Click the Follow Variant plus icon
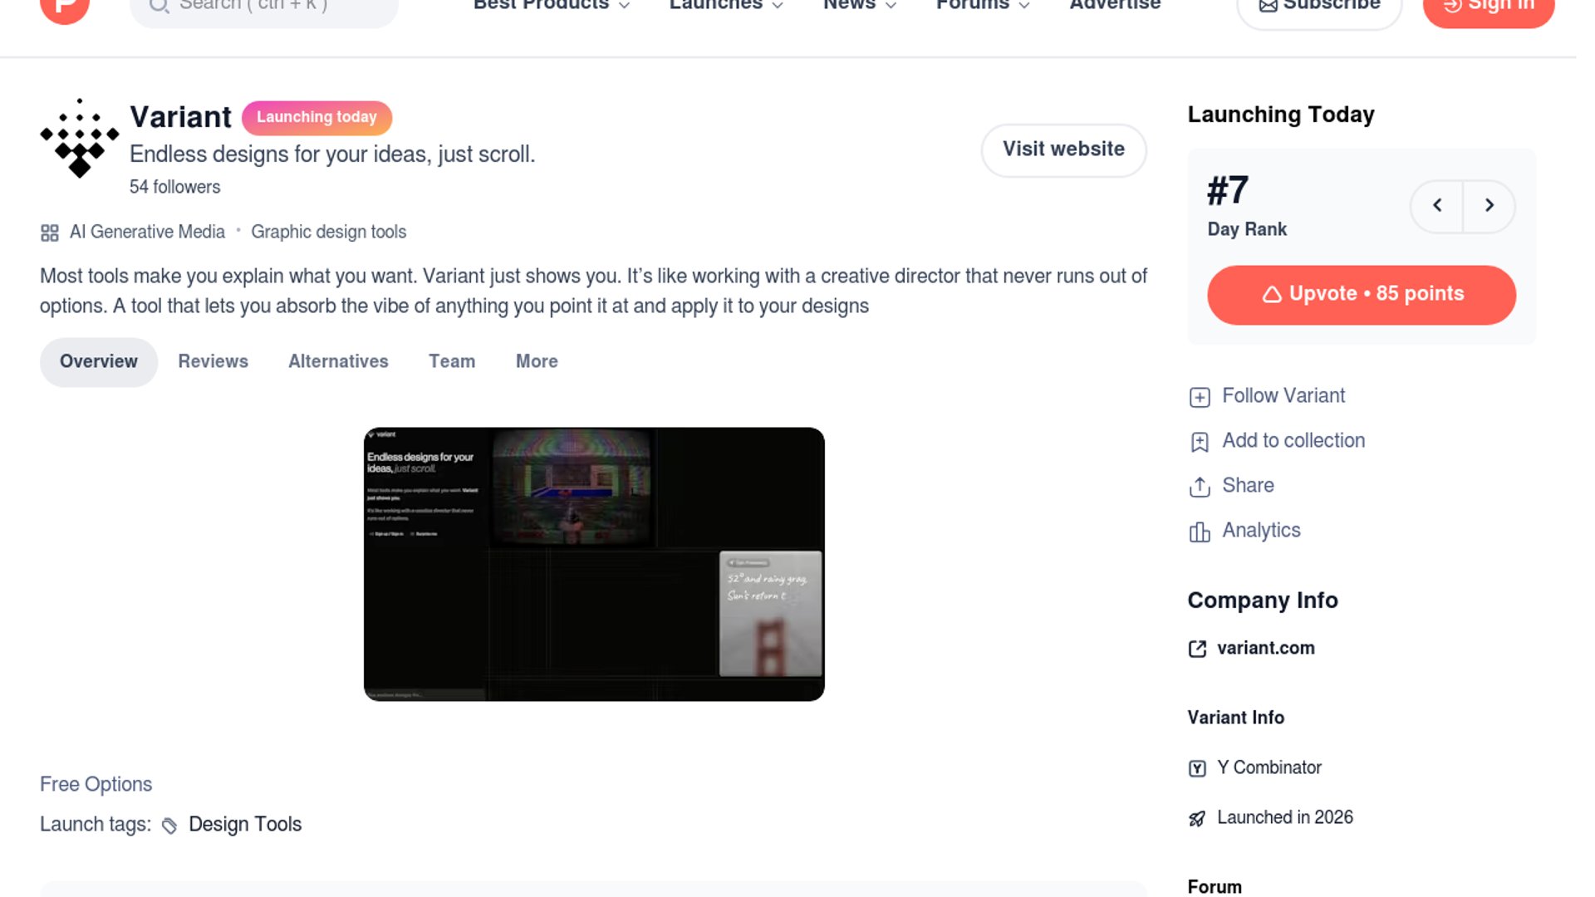 pyautogui.click(x=1199, y=397)
